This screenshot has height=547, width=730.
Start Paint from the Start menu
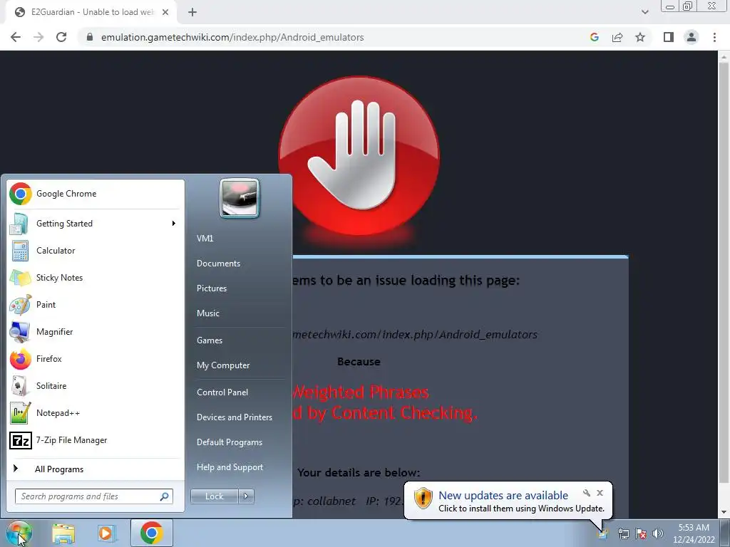[96, 305]
